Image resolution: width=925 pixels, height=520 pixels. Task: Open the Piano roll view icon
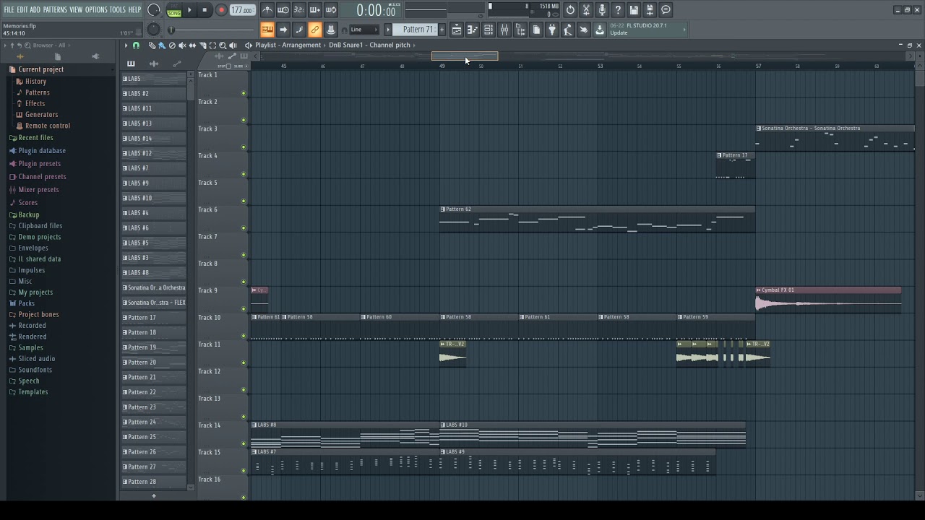pos(473,30)
